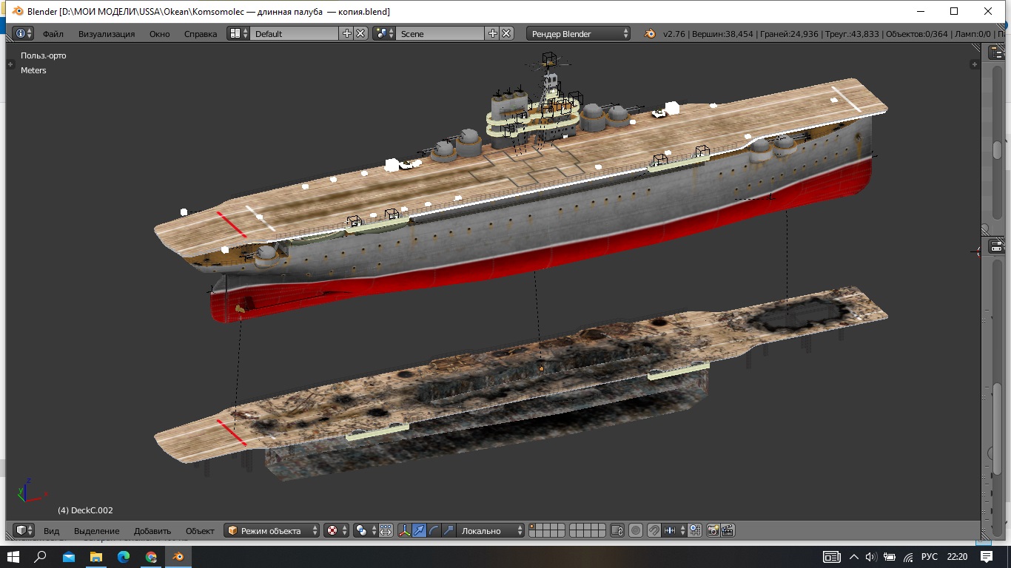The height and width of the screenshot is (568, 1011).
Task: Select the rotate manipulator arc icon
Action: coord(434,530)
